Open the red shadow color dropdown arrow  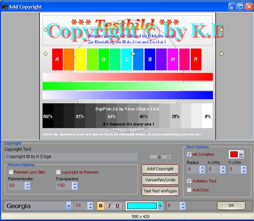pyautogui.click(x=241, y=155)
